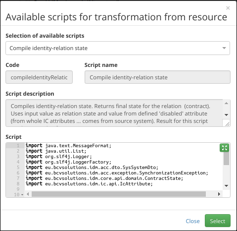Click the MessageFormat import line
The width and height of the screenshot is (237, 231).
(x=69, y=146)
